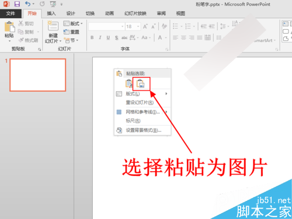Toggle 标尺(R) ruler in context menu
292x219 pixels.
142,121
